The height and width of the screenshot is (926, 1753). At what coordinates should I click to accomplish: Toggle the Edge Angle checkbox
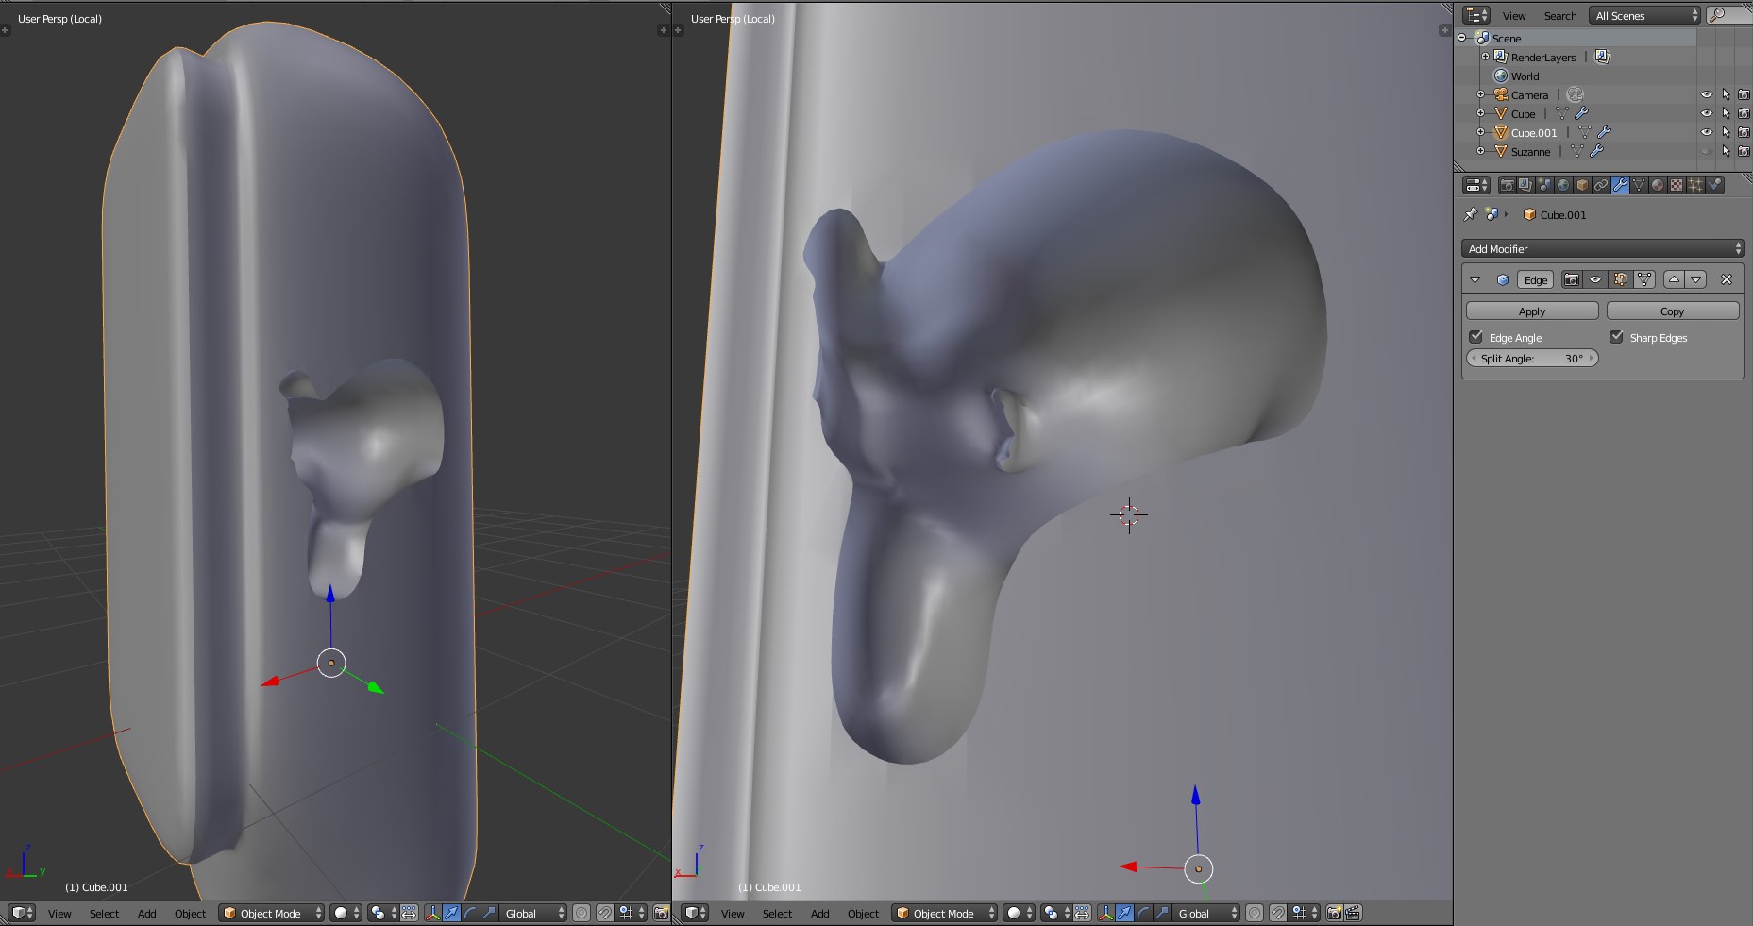tap(1475, 337)
